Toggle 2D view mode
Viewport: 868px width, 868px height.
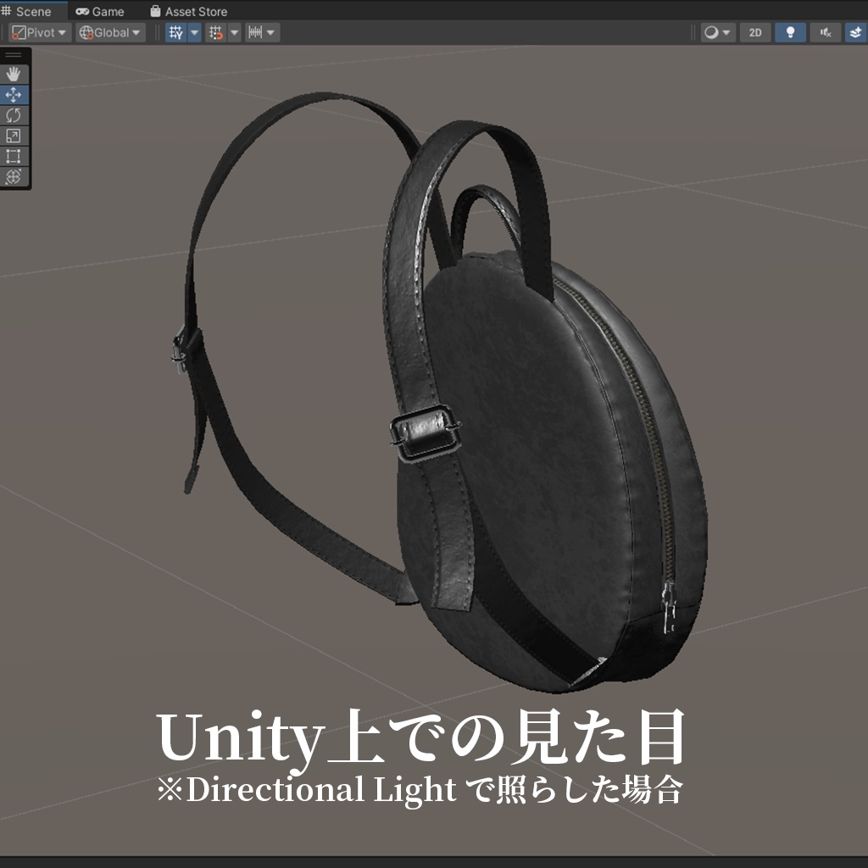point(755,33)
